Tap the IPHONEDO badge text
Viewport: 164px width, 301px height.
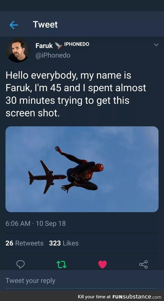click(77, 44)
